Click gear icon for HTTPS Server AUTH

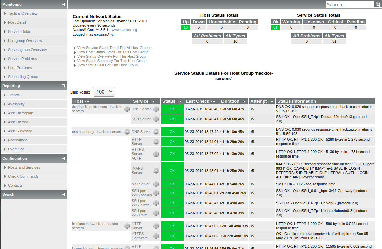[x=156, y=154]
